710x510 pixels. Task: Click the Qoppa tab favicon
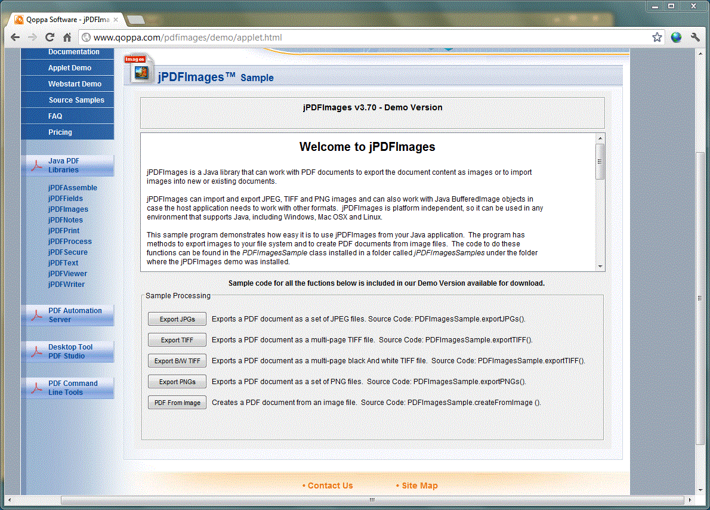coord(19,20)
